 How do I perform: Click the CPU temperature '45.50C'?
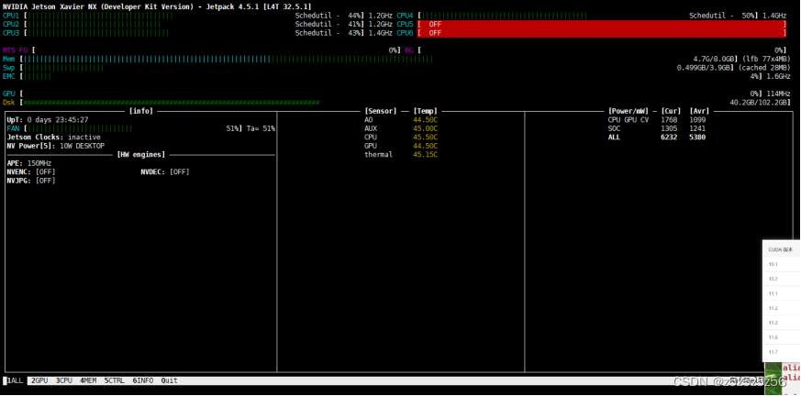coord(426,137)
